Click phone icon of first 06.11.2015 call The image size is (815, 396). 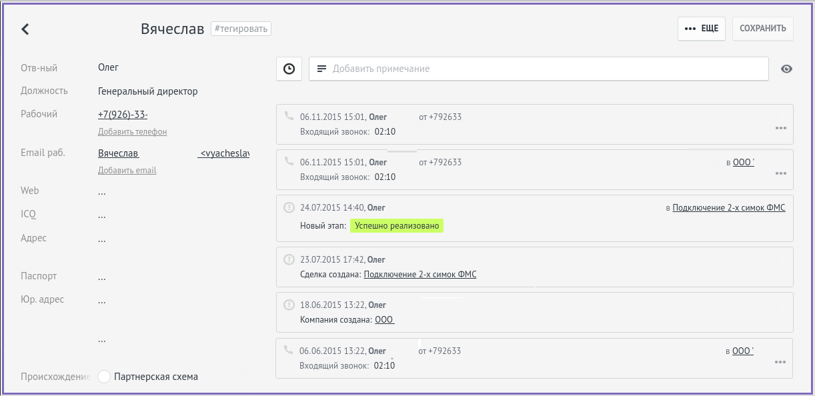(289, 115)
